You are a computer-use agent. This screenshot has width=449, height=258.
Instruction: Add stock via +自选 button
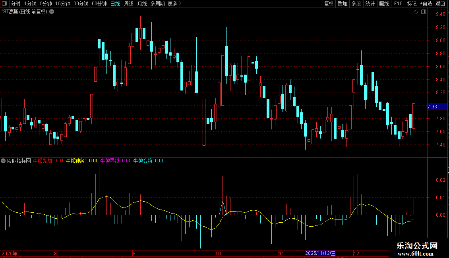coord(426,4)
